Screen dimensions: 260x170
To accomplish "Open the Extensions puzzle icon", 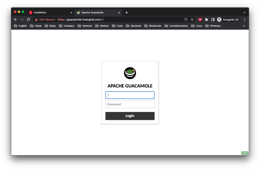I will (206, 20).
